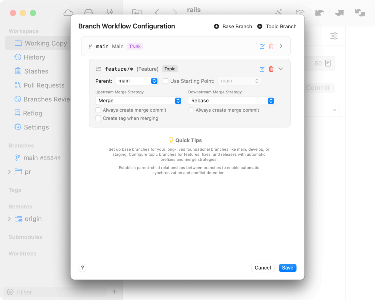Open the Stashes panel in sidebar
375x300 pixels.
(36, 71)
